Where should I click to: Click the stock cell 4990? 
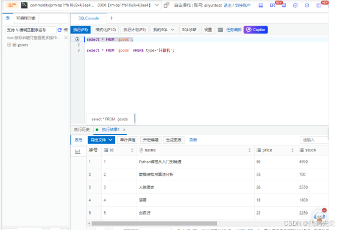[x=303, y=162]
